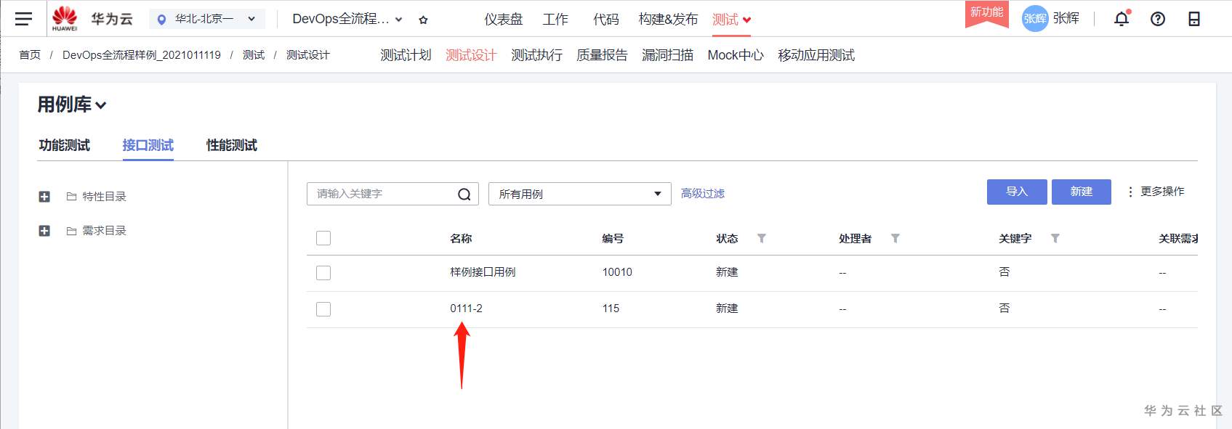The image size is (1232, 429).
Task: Open help question mark icon
Action: tap(1158, 19)
